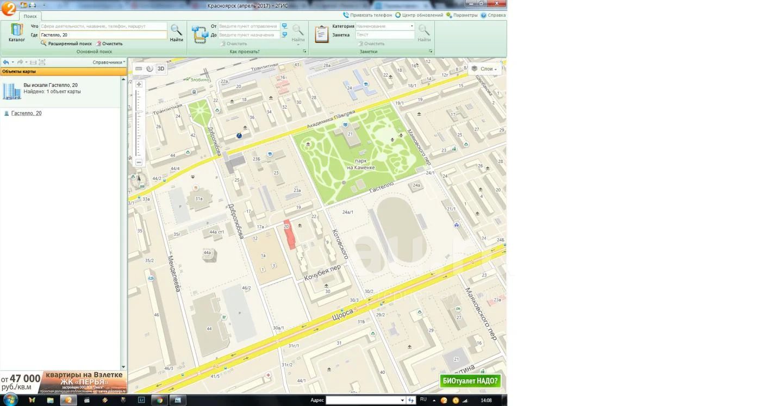Edit the Где field containing Гастелло, 20
The height and width of the screenshot is (406, 761).
[103, 35]
